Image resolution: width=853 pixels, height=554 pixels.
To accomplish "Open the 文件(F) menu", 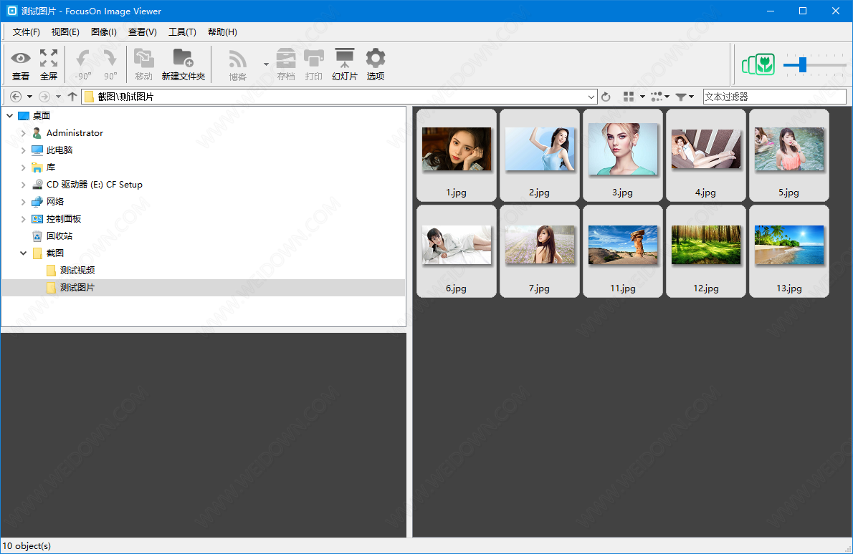I will pyautogui.click(x=26, y=32).
